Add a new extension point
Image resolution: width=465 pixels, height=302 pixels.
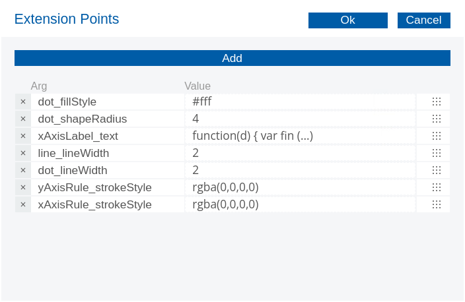(232, 58)
